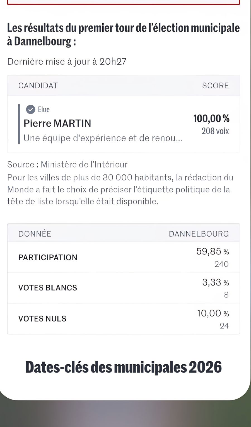Click the DANNELBOURG column header
The image size is (251, 427).
[199, 234]
